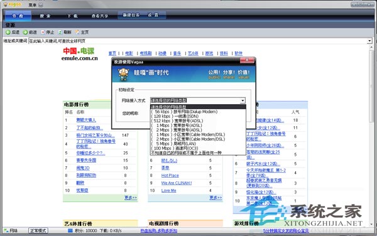Open the 资料 navigation link
Viewport: 377px width, 236px height.
(224, 53)
